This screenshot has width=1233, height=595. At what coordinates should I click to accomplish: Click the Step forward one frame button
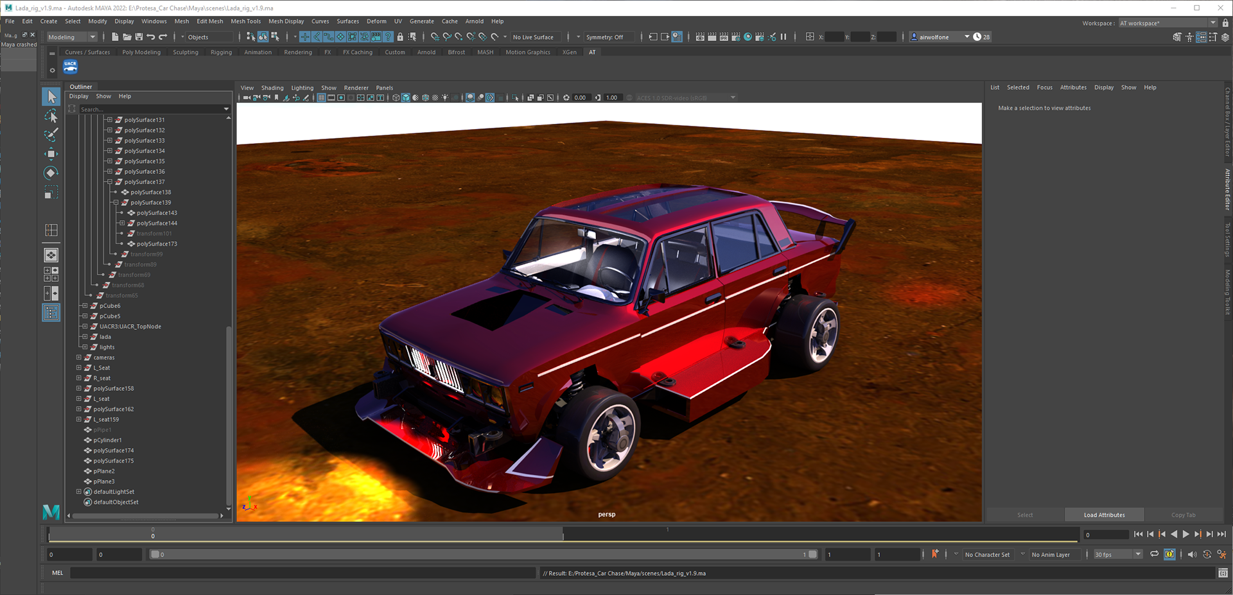tap(1210, 534)
